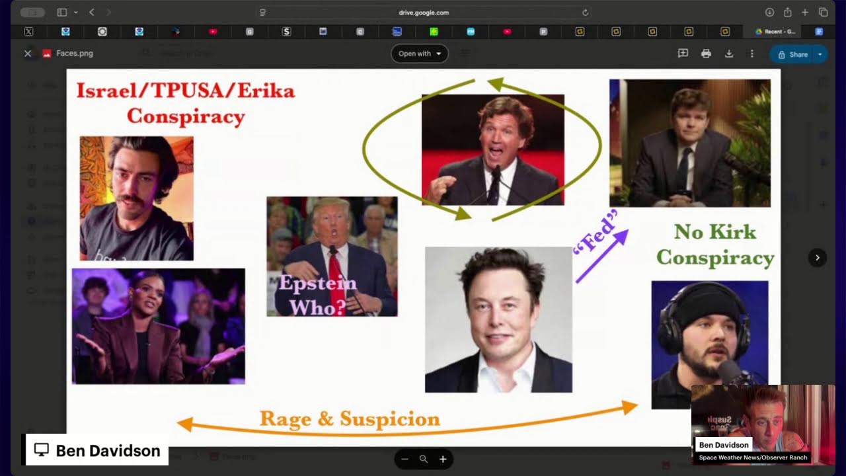
Task: Switch to the Google Docs tab
Action: point(819,31)
